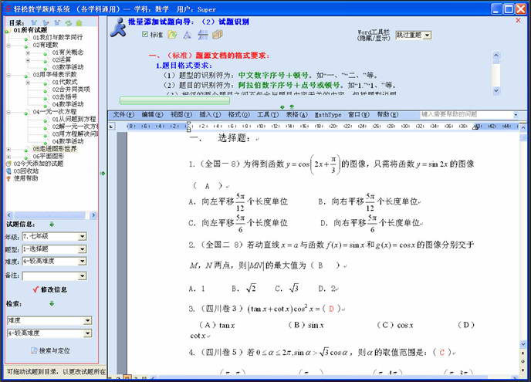This screenshot has width=531, height=382.
Task: Click the third blue icon beside 目录
Action: 57,22
